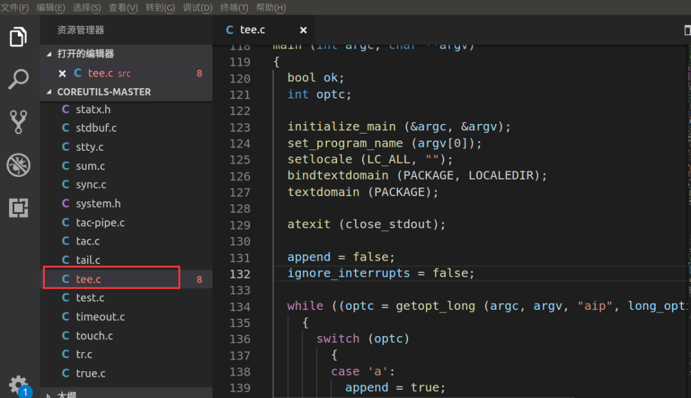
Task: Open the 文件(F) menu
Action: tap(15, 8)
